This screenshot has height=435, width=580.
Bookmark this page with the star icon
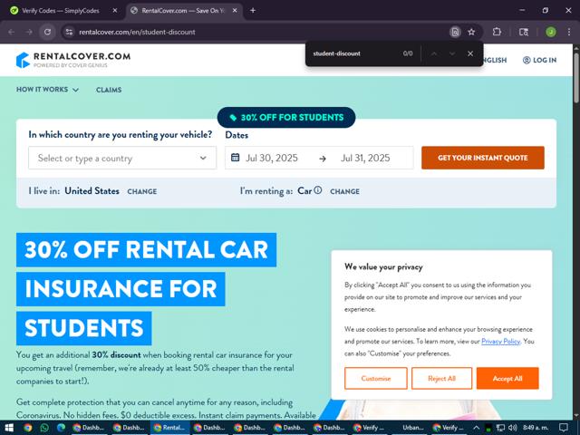471,32
